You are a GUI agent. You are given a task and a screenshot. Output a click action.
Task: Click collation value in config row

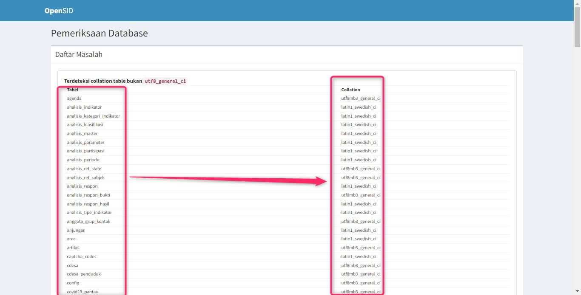[x=361, y=283]
